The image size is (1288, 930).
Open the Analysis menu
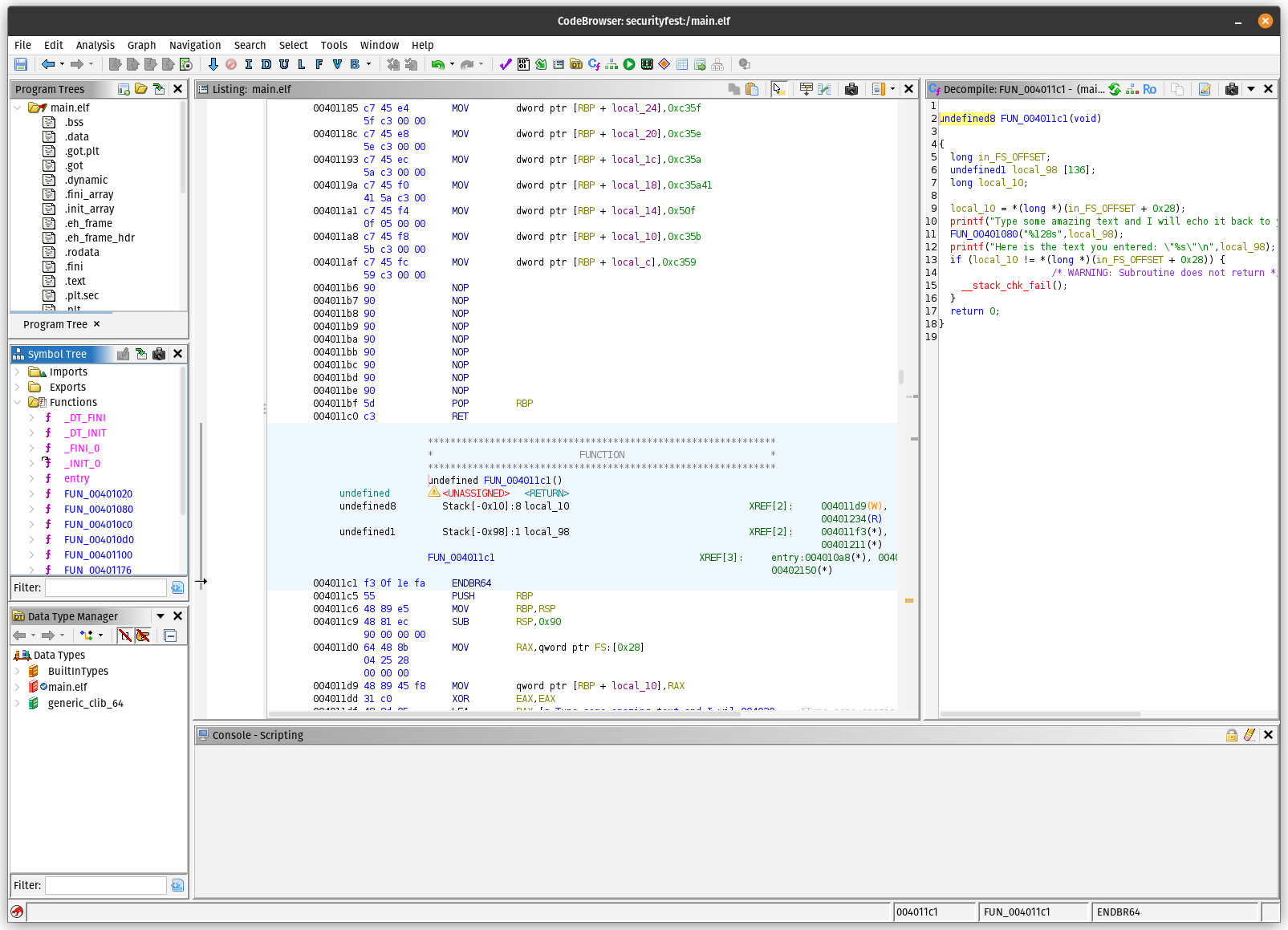pos(95,45)
